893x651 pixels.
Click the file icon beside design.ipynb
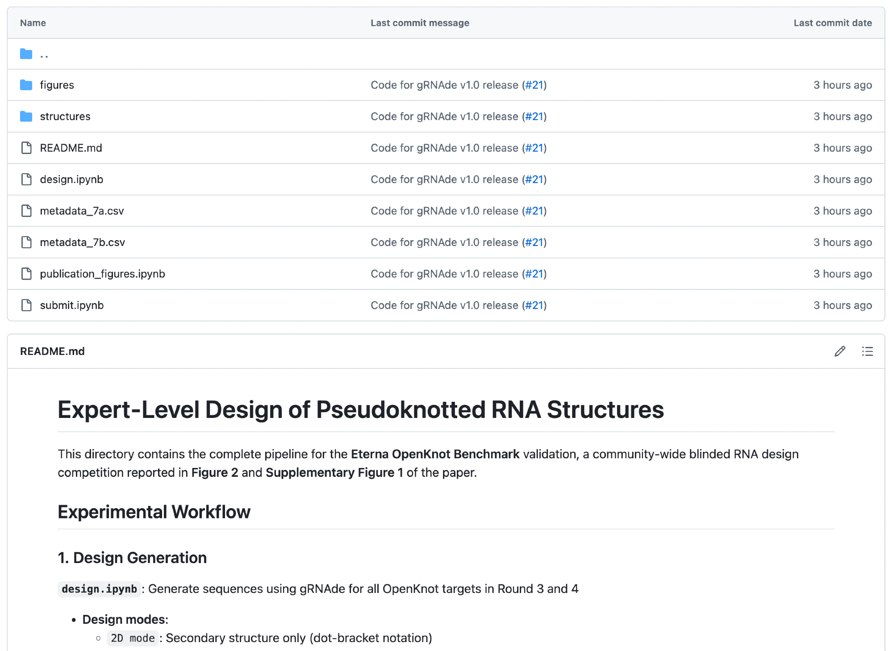click(26, 179)
